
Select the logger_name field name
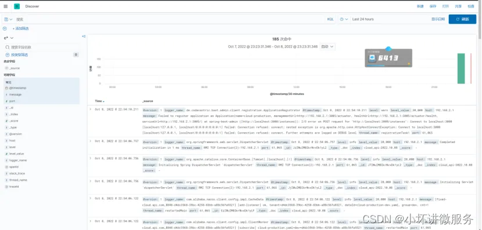(18, 160)
